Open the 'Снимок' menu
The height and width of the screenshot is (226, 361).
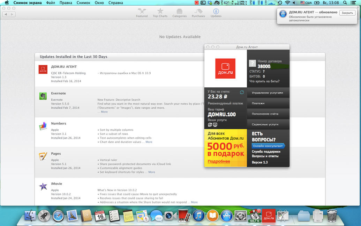[x=83, y=3]
